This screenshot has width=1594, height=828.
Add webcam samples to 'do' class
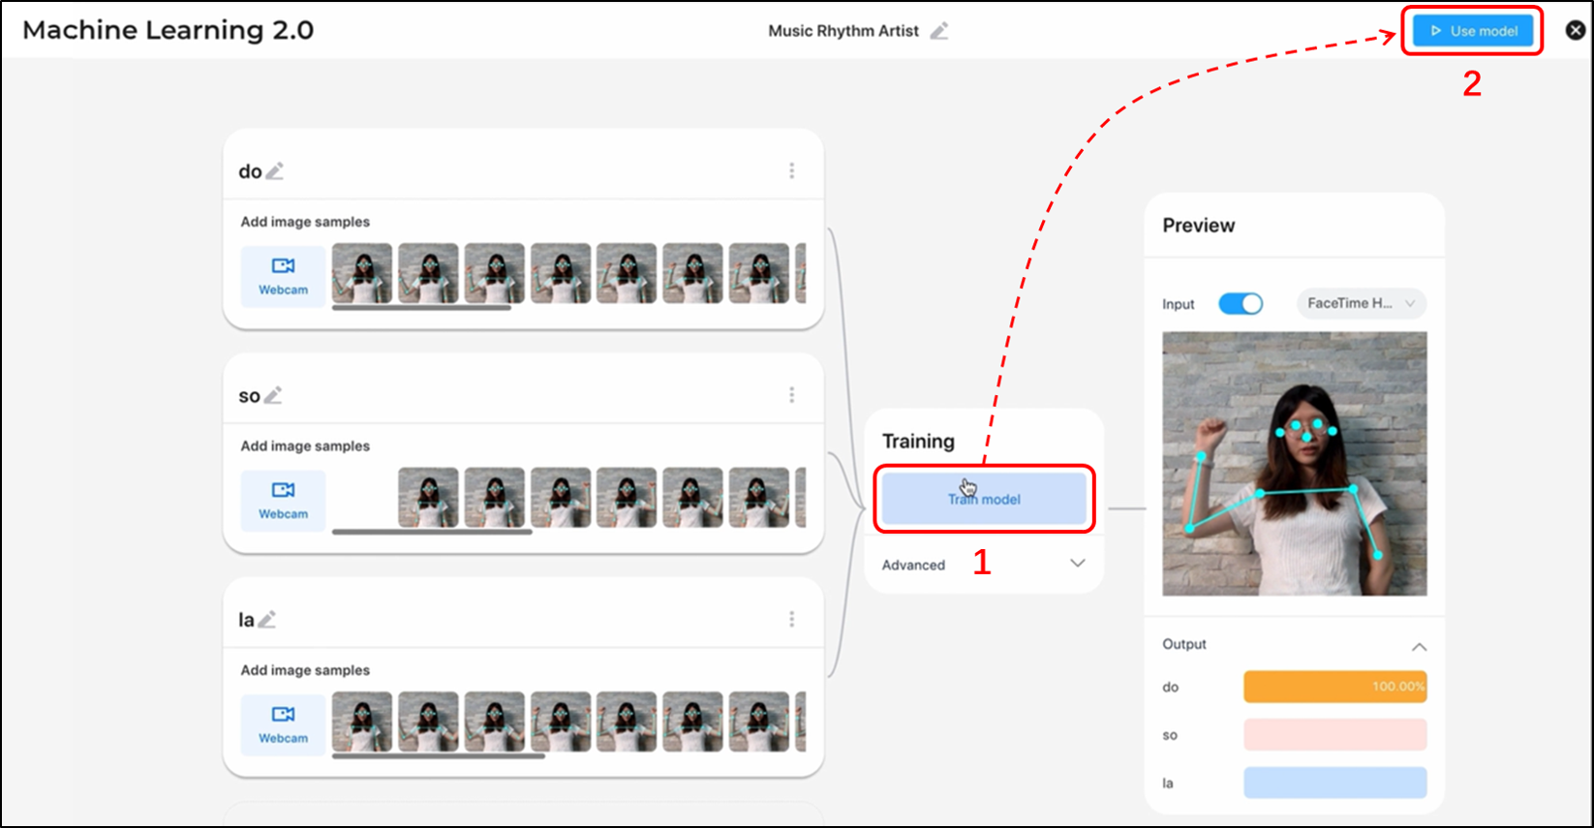pos(283,275)
